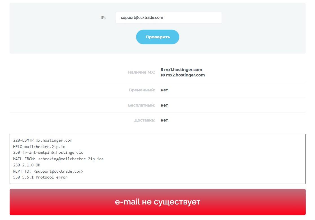Click the IP: field label

click(103, 17)
